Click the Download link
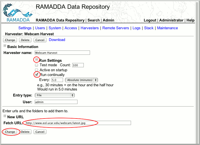The image size is (200, 145). click(x=57, y=40)
